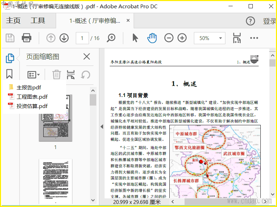Switch to the 工具 tab
The height and width of the screenshot is (207, 277).
[38, 21]
